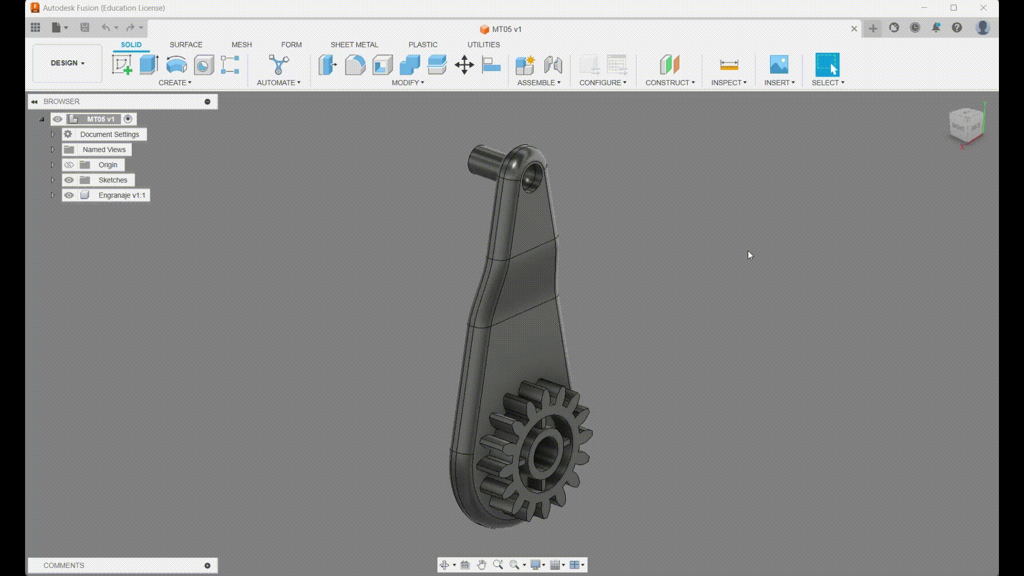Expand the Comments panel with dot button

click(x=207, y=565)
